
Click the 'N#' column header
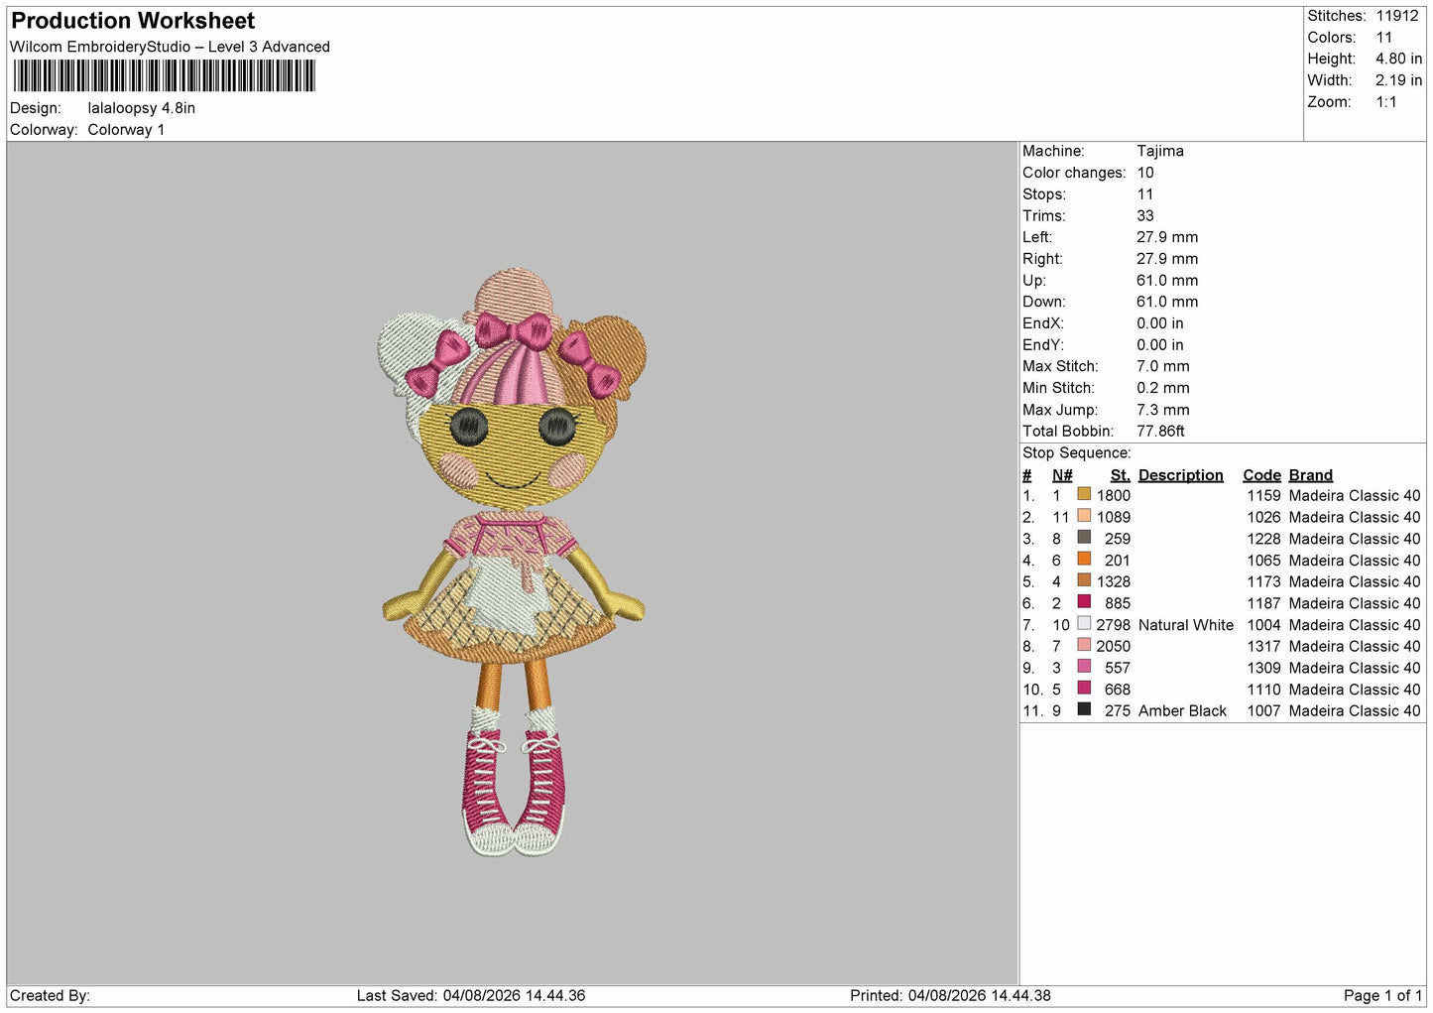[1062, 475]
